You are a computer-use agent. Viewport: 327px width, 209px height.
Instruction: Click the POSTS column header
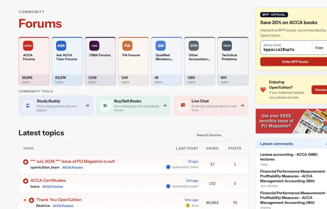[x=235, y=148]
